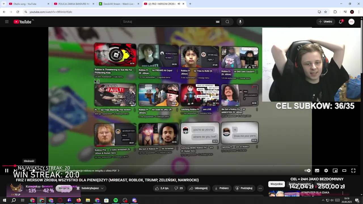Open Windows taskbar search
Screen dimensions: 363x204
14,200
